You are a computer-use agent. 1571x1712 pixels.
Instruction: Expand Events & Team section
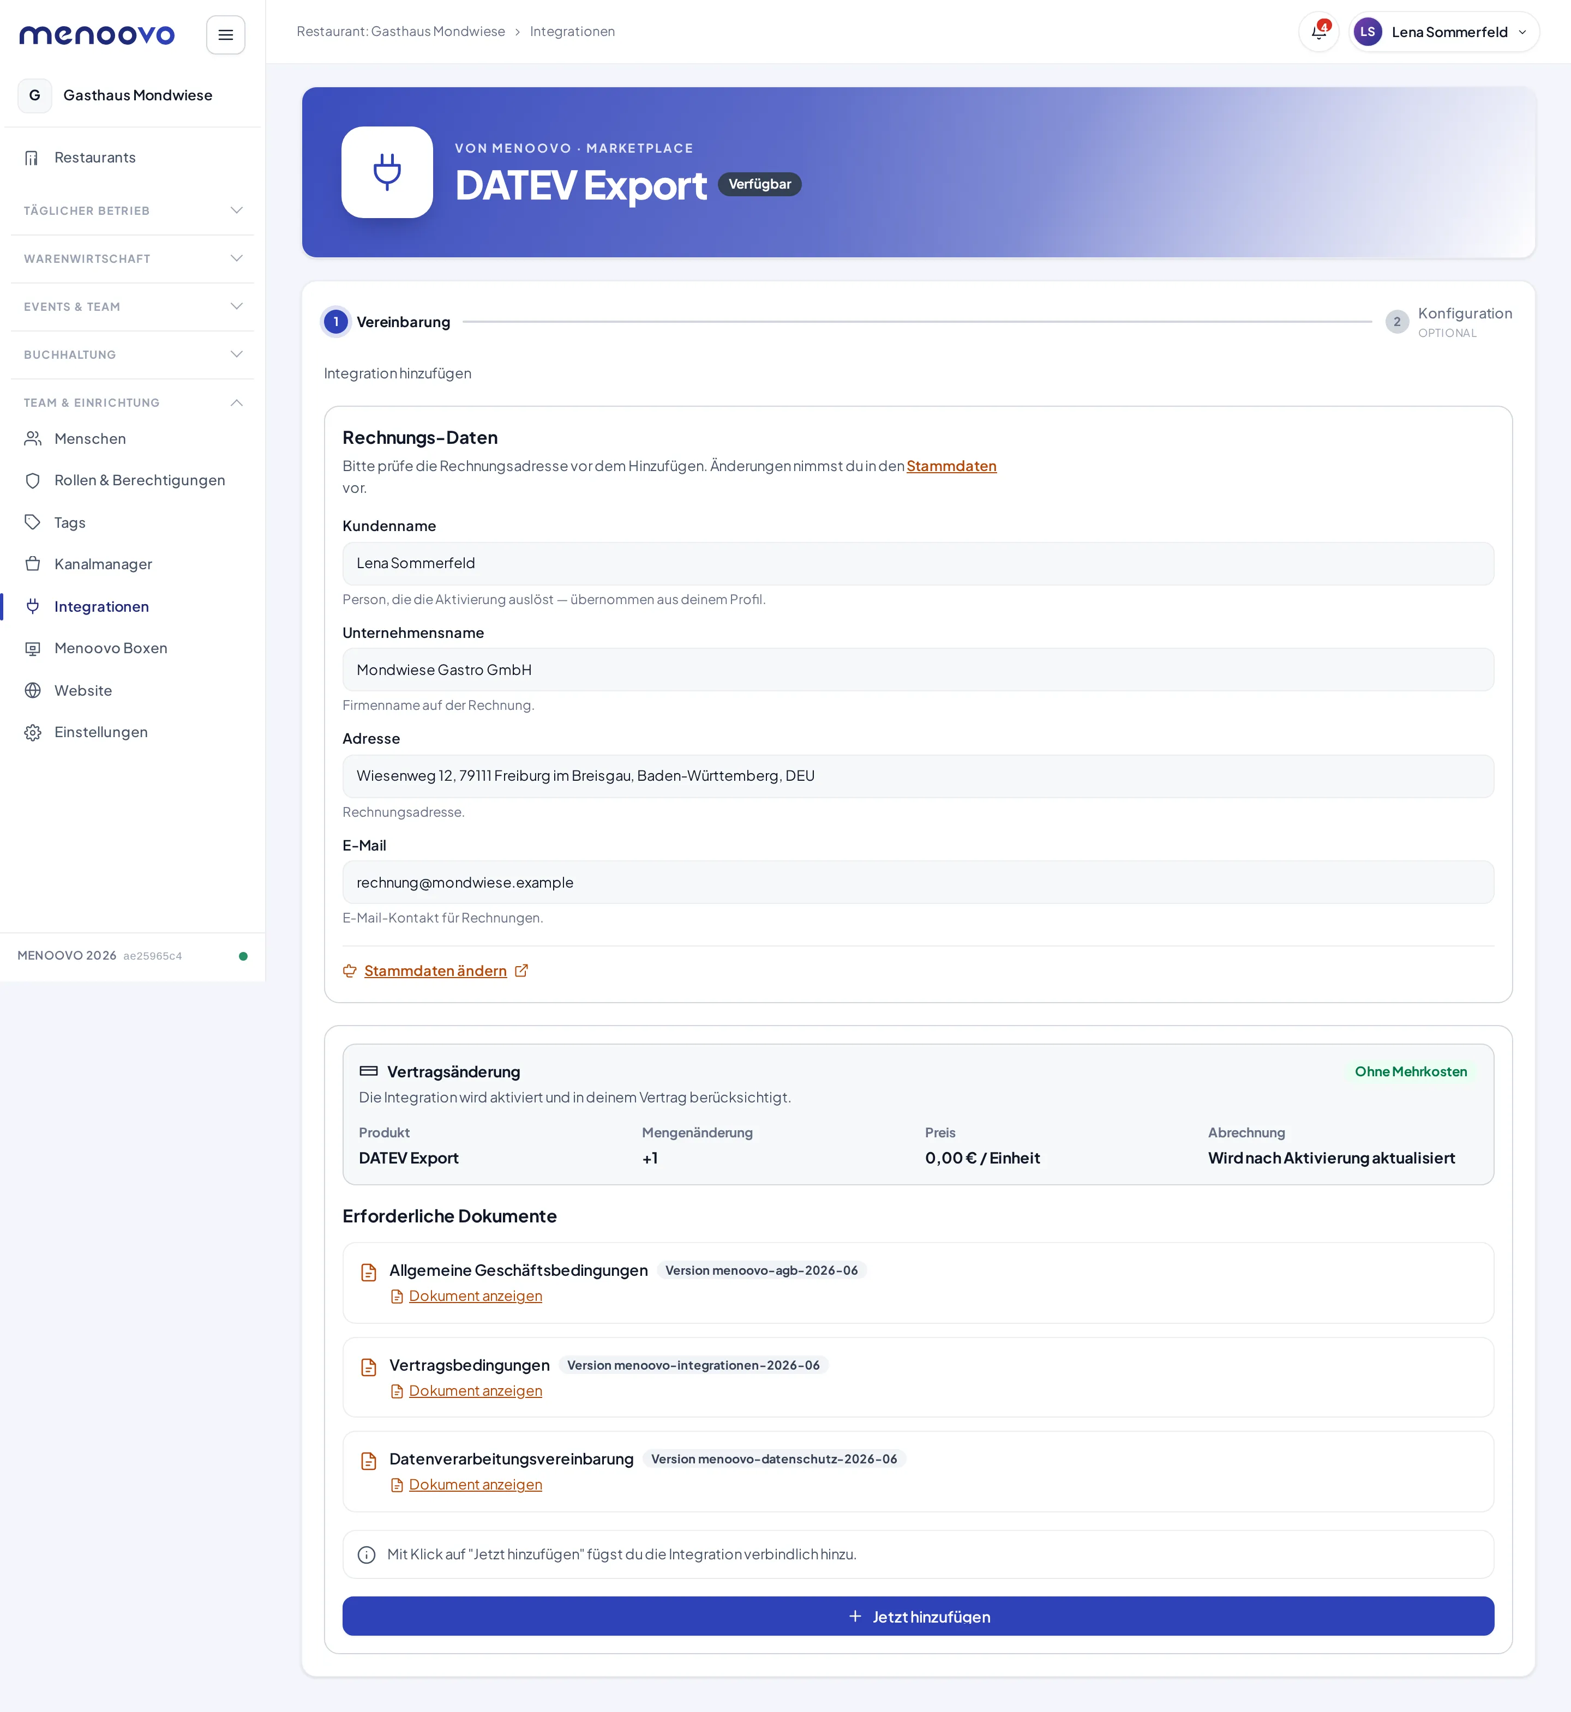[133, 307]
